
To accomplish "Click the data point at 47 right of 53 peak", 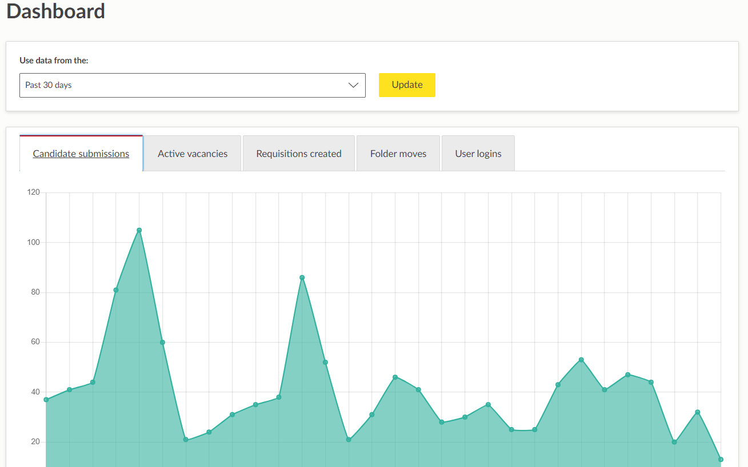I will coord(627,375).
